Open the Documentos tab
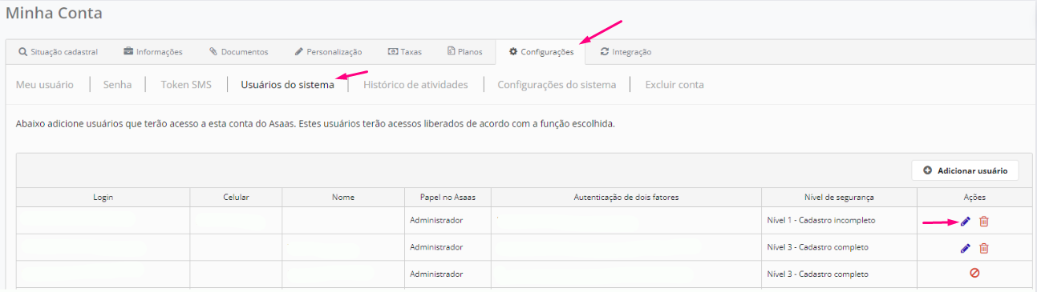1037x292 pixels. (239, 52)
